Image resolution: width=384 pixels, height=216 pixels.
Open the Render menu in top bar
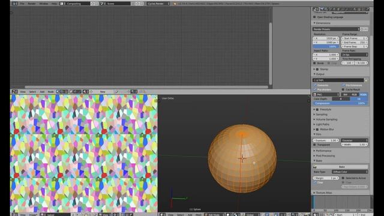click(x=32, y=4)
